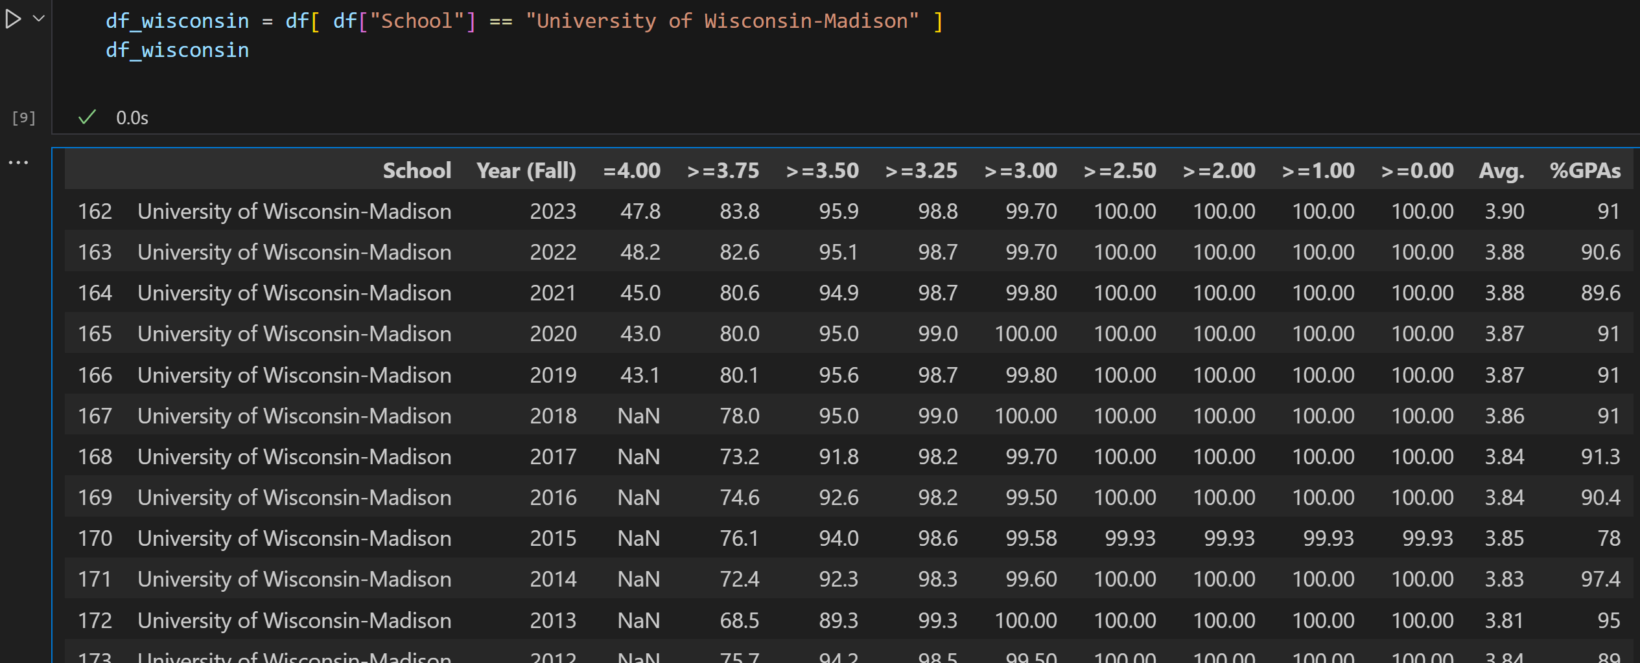This screenshot has width=1640, height=663.
Task: Click the NaN cell in row 167
Action: [638, 416]
